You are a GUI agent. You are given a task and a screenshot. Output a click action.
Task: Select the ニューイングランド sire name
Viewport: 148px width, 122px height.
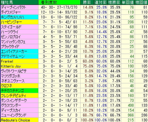(x=14, y=115)
